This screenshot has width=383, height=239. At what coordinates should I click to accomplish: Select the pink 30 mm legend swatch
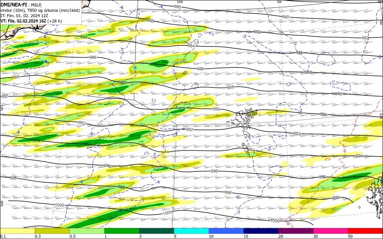331,231
